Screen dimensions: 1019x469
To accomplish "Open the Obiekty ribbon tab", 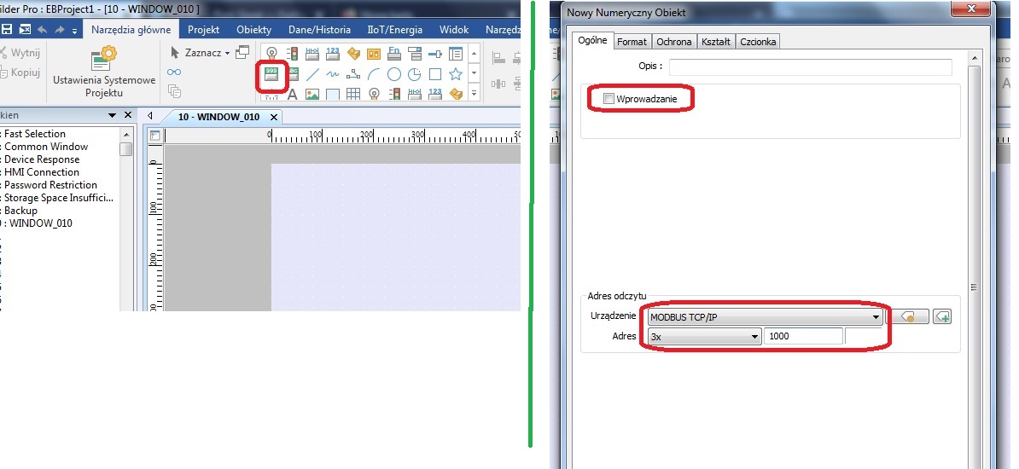I will [253, 30].
